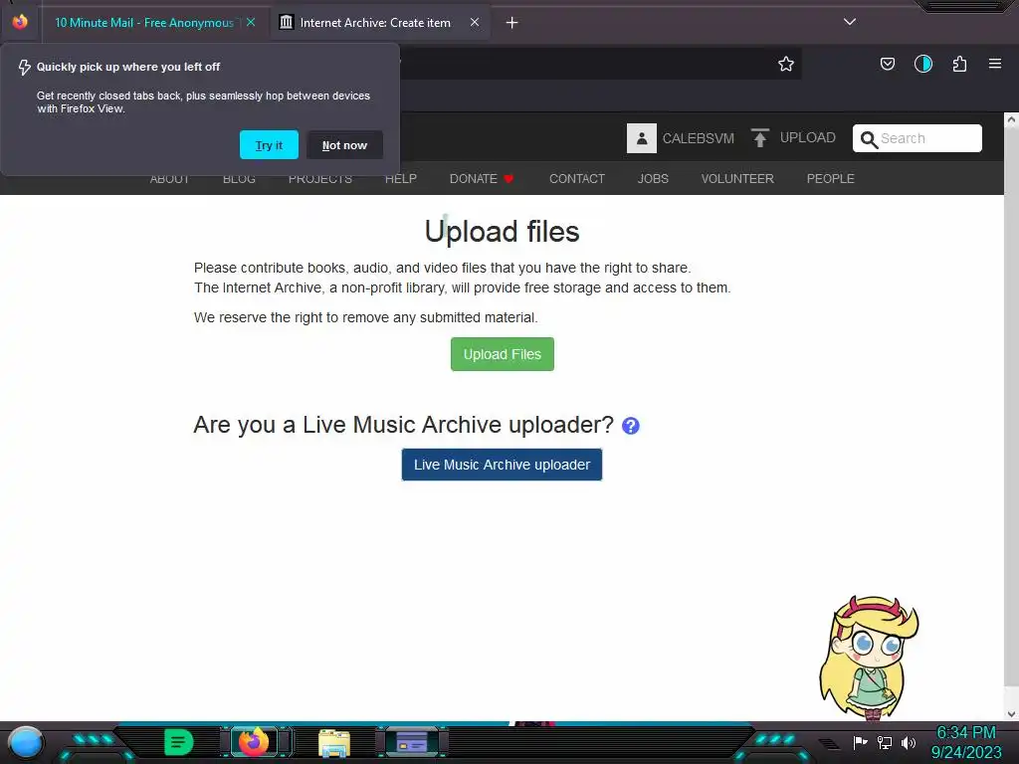Open the CONTACT navigation item

coord(577,179)
